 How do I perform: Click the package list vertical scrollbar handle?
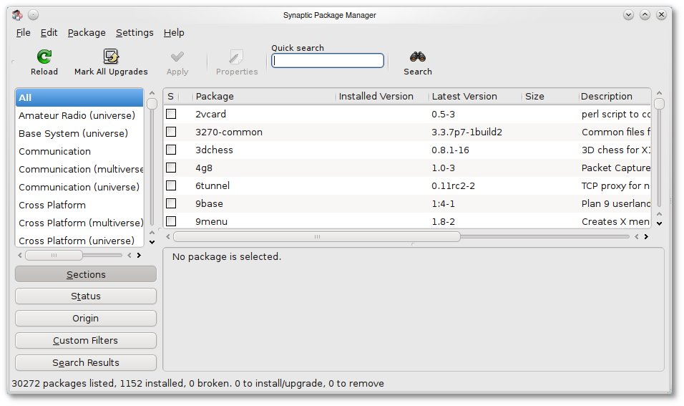[659, 104]
